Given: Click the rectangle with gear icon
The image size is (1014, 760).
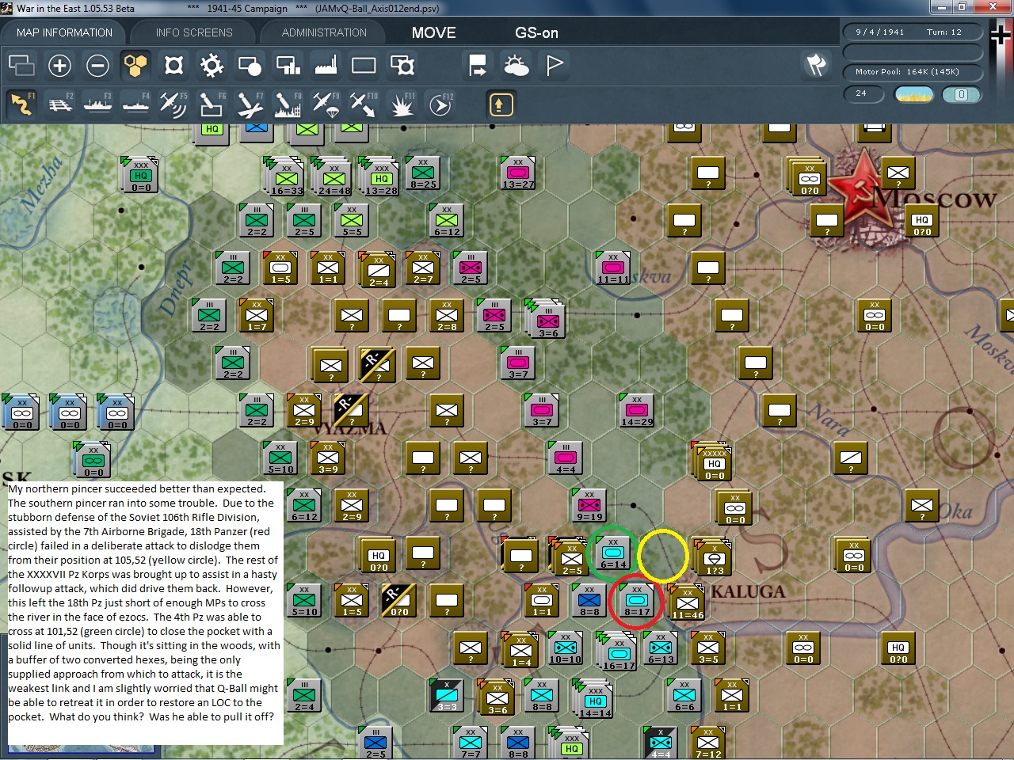Looking at the screenshot, I should coord(402,65).
